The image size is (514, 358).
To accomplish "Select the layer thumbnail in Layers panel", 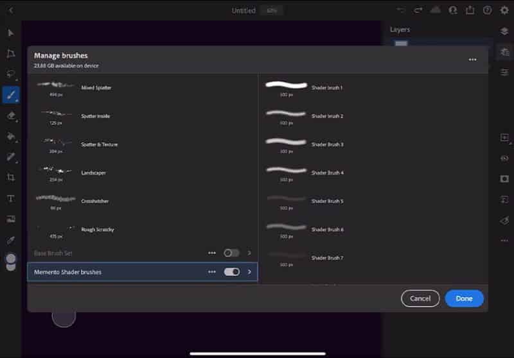I will tap(401, 43).
